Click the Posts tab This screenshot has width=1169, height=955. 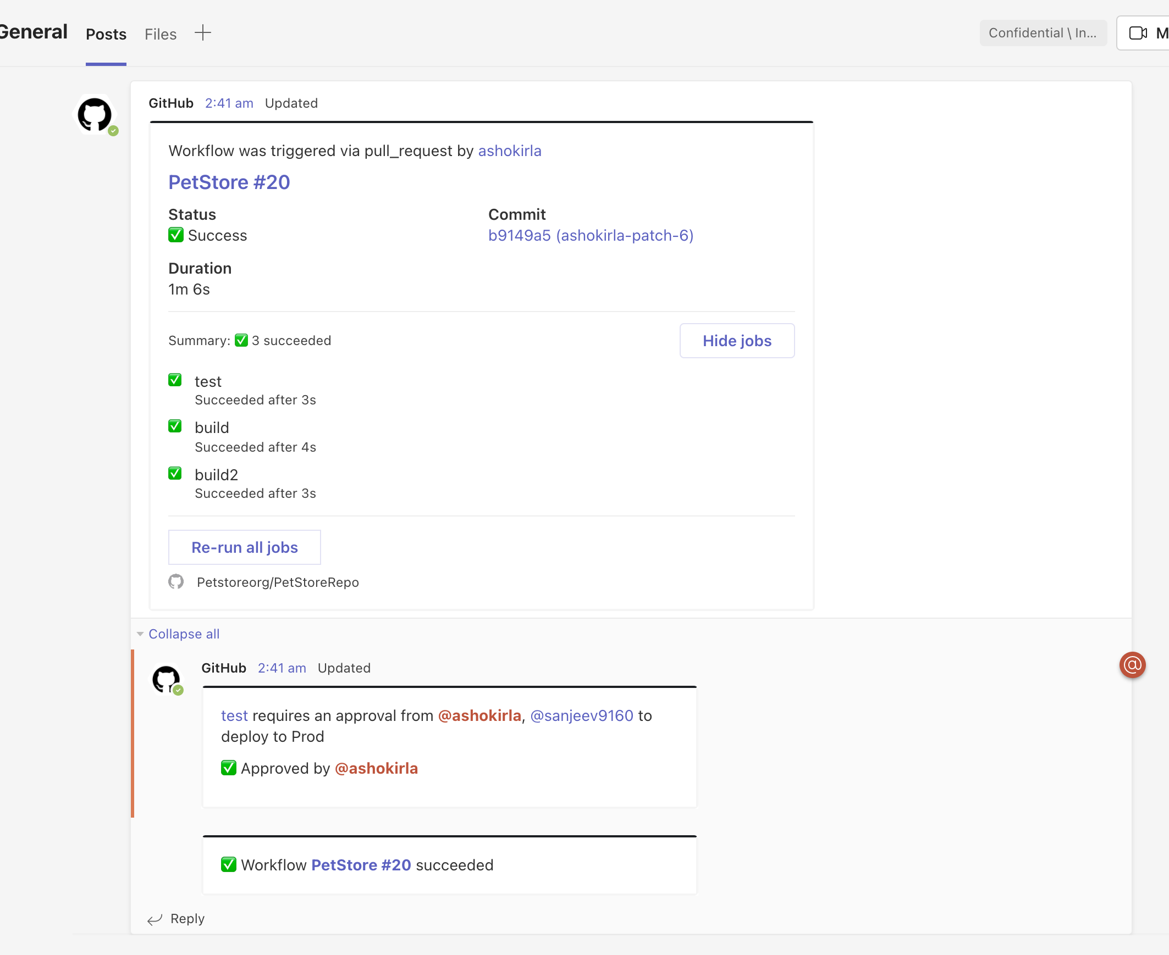(x=107, y=34)
